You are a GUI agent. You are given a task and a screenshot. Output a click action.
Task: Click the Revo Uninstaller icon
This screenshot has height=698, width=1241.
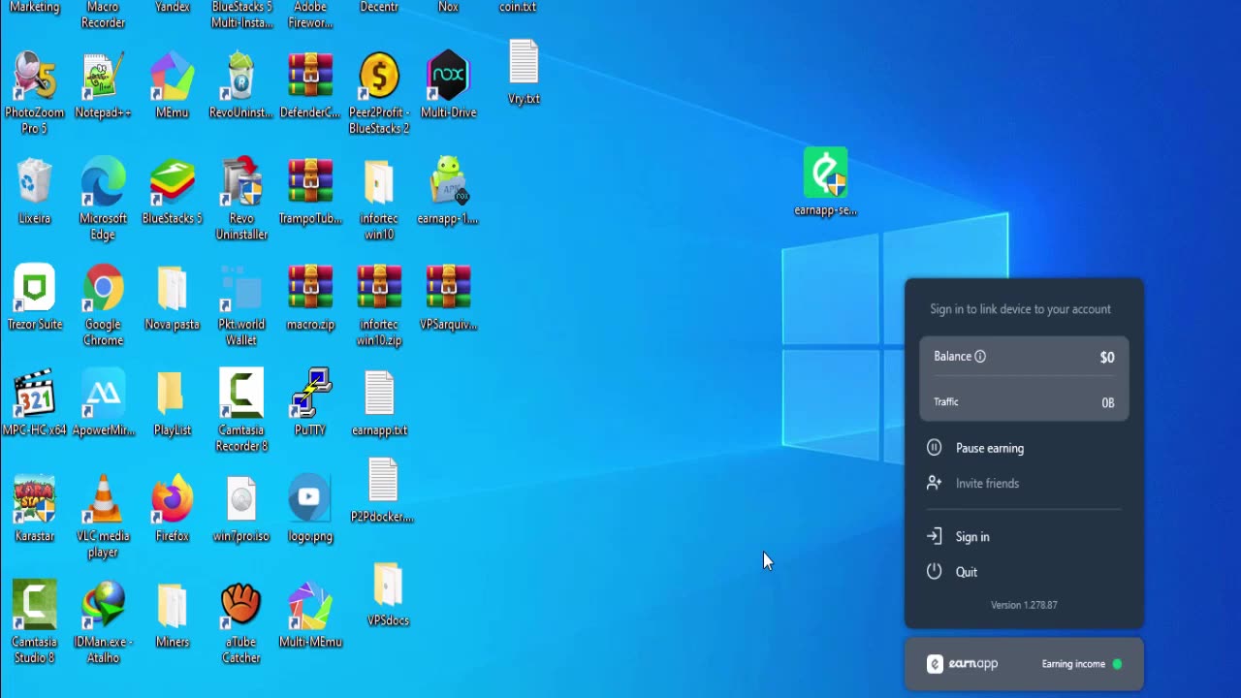click(x=241, y=199)
